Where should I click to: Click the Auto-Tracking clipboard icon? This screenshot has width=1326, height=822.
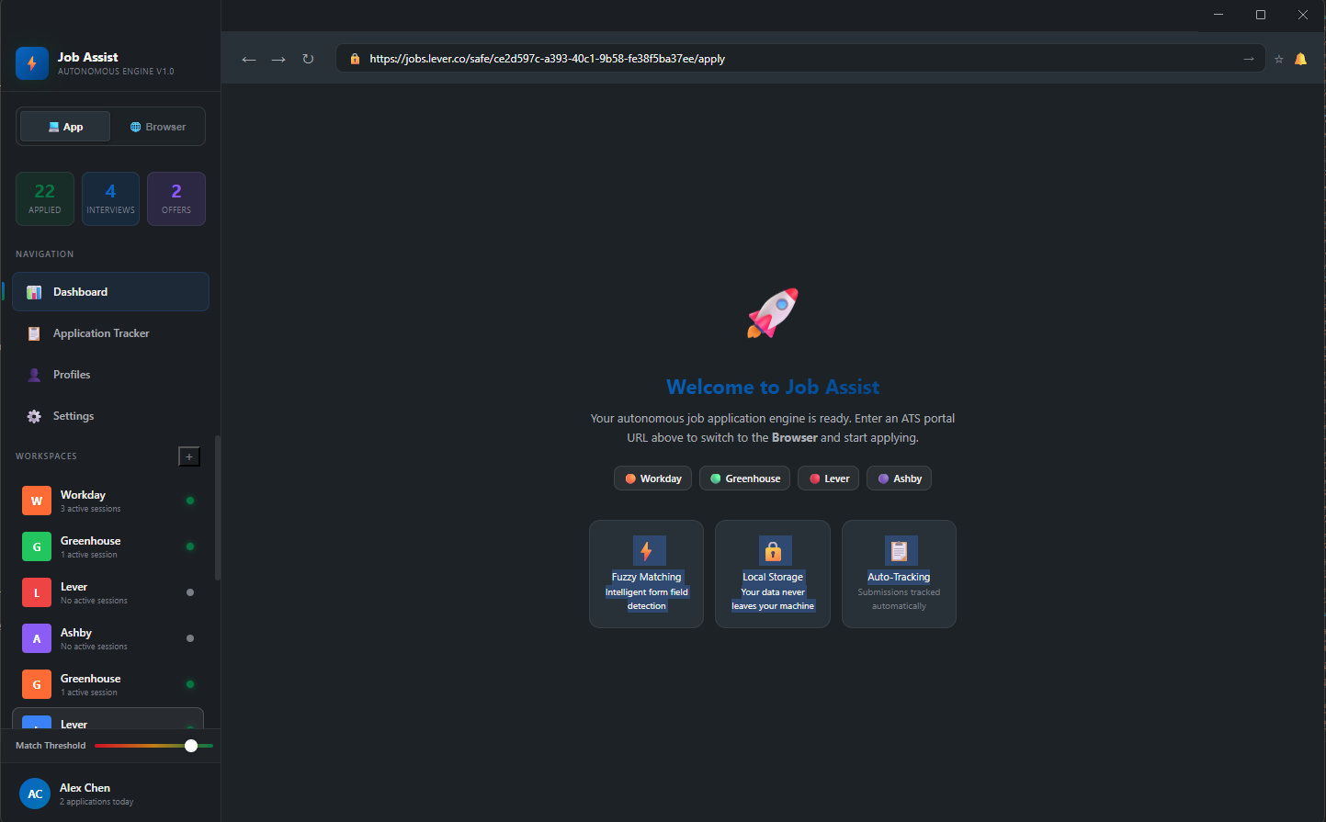899,550
